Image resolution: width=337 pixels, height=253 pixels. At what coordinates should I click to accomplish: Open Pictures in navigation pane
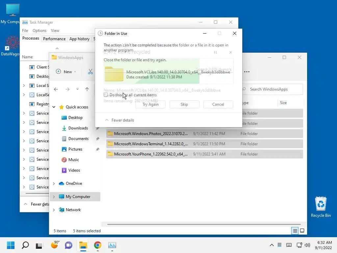(75, 149)
